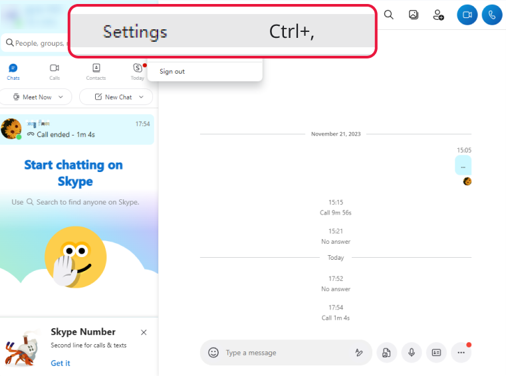Switch to the Calls tab
Viewport: 506px width, 376px height.
(55, 72)
